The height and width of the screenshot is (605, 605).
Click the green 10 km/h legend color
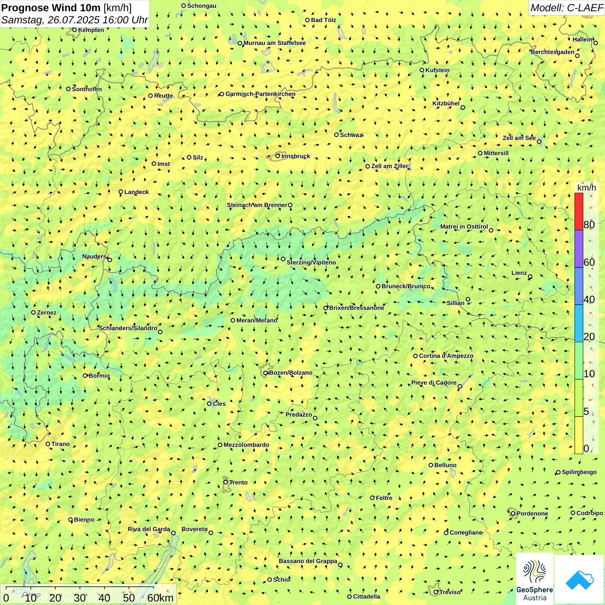click(579, 361)
